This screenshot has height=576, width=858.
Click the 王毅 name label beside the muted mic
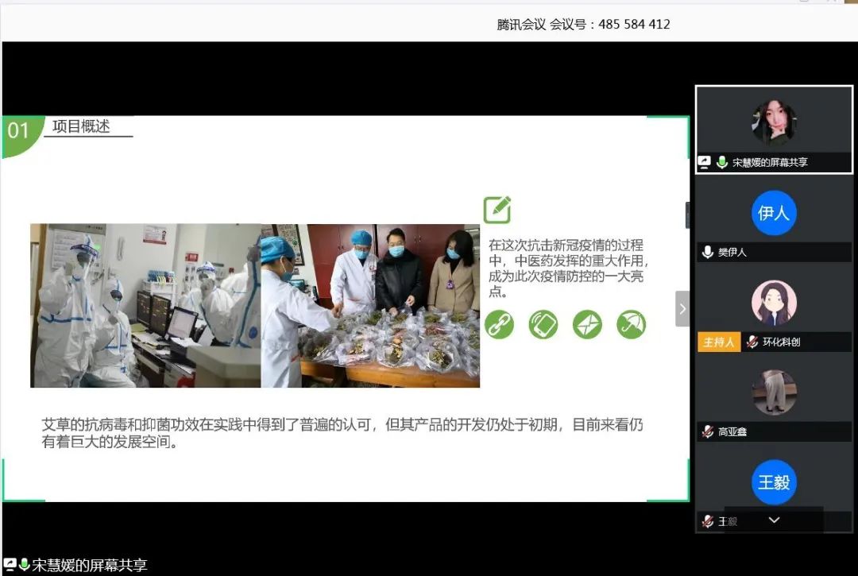pyautogui.click(x=728, y=522)
